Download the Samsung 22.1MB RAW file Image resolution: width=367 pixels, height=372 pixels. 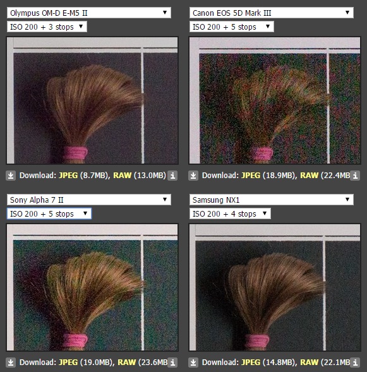(309, 363)
